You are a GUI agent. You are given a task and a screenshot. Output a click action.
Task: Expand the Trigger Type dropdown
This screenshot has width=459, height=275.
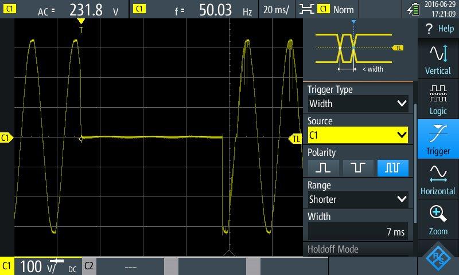point(358,104)
